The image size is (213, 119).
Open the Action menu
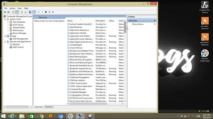pyautogui.click(x=12, y=8)
